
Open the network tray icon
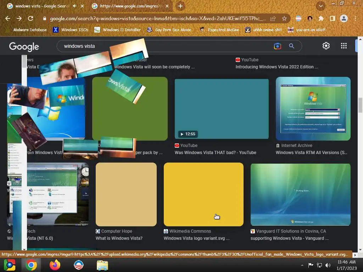coord(319,265)
